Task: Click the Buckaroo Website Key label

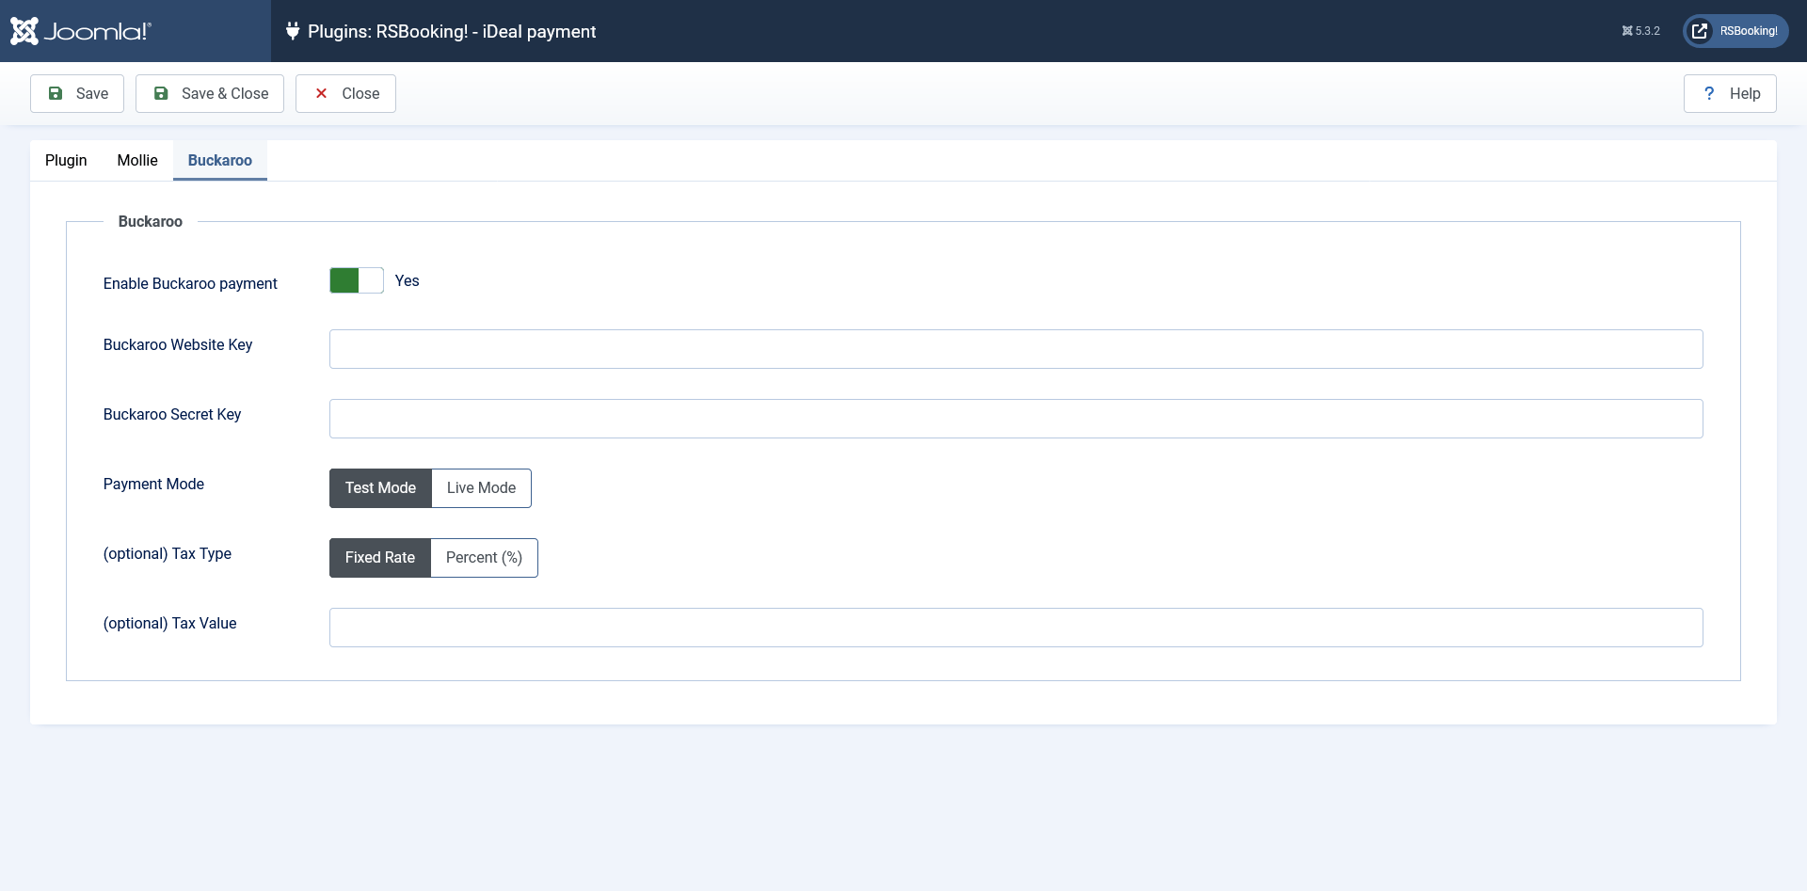Action: [178, 344]
